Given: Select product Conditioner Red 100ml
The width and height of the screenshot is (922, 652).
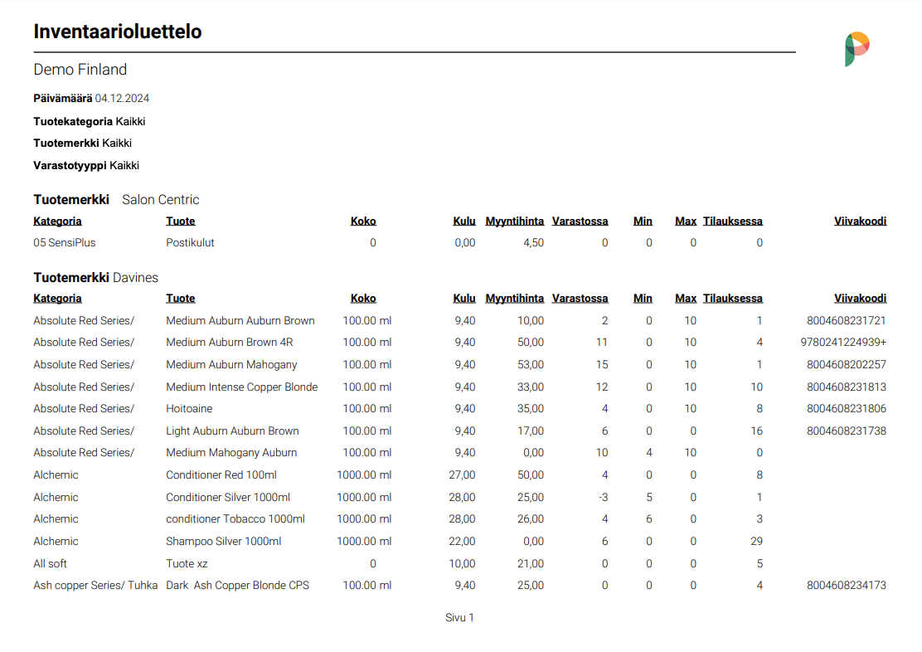Looking at the screenshot, I should [221, 474].
